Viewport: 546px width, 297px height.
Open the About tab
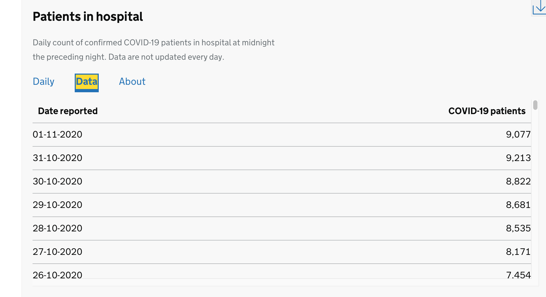point(132,82)
